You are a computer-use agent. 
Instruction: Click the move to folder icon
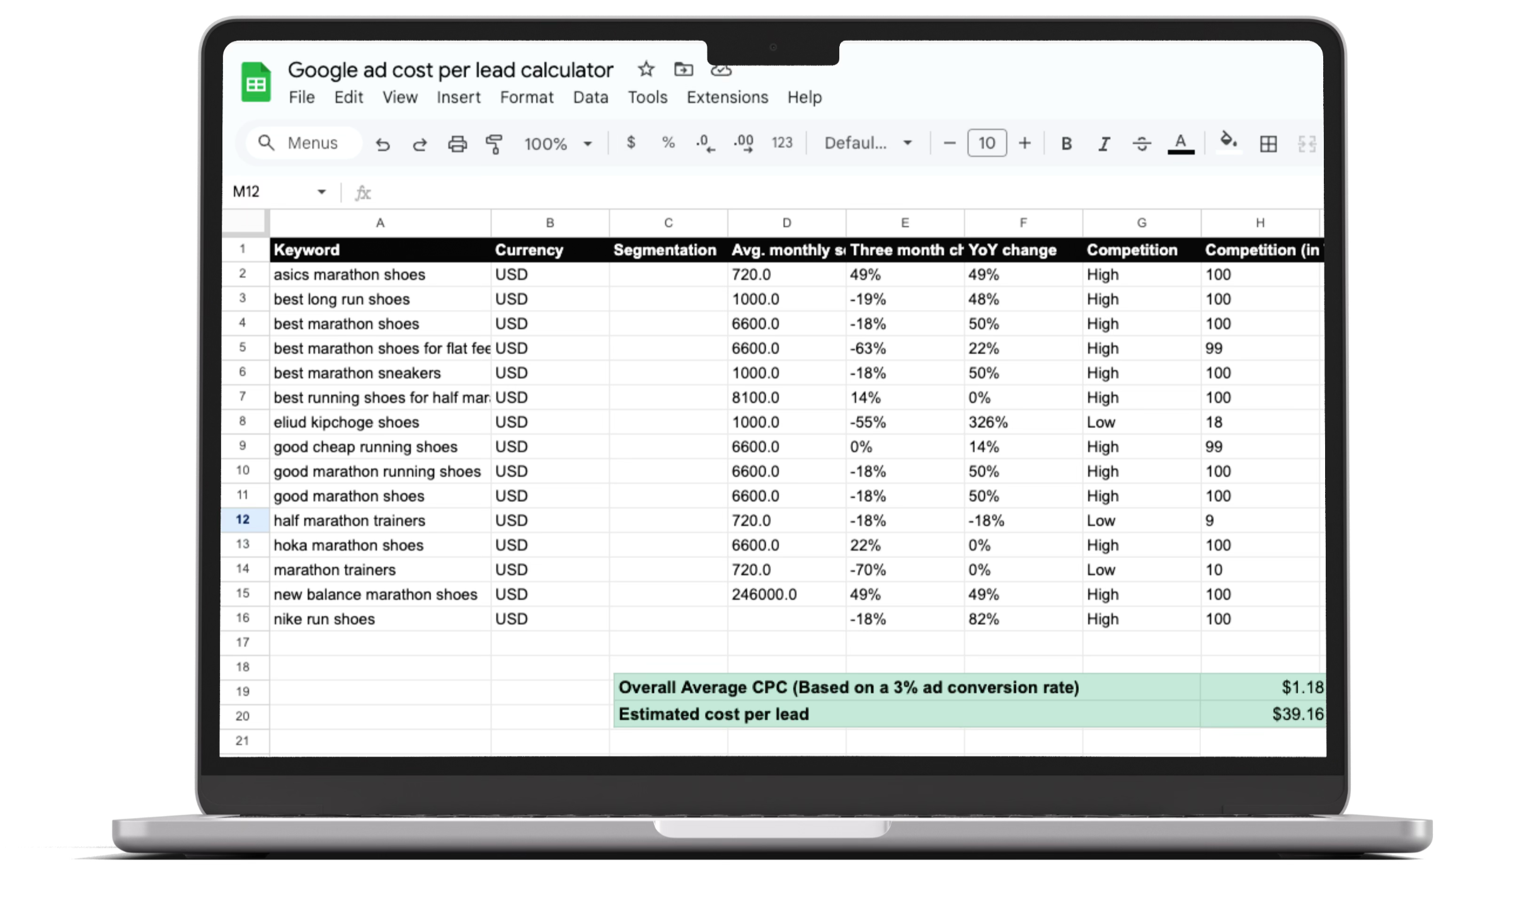pyautogui.click(x=683, y=69)
